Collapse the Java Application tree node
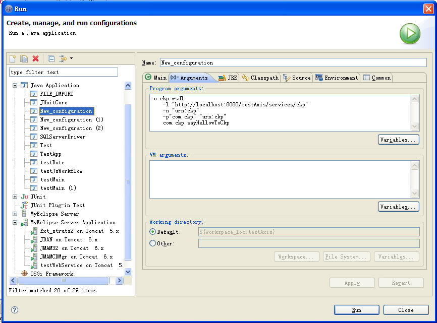437x323 pixels. click(x=15, y=85)
